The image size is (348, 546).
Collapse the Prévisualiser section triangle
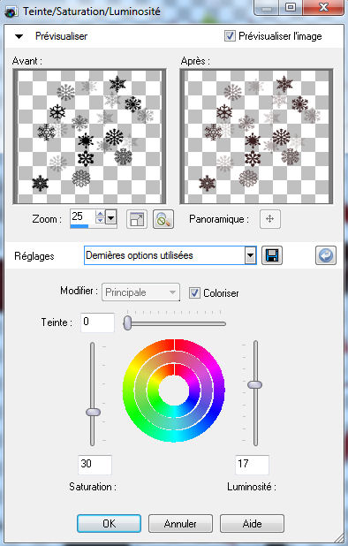pyautogui.click(x=19, y=36)
